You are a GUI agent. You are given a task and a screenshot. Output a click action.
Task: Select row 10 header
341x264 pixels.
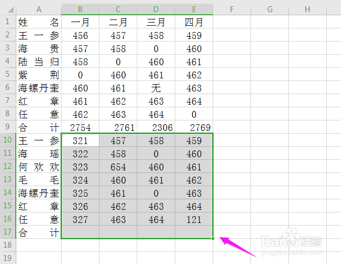tap(8, 140)
